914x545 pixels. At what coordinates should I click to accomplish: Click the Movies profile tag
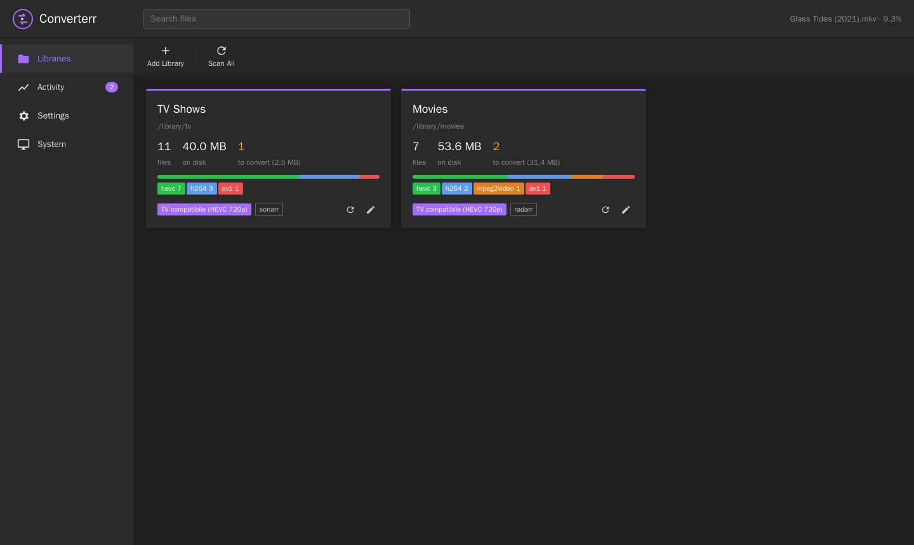pos(460,209)
